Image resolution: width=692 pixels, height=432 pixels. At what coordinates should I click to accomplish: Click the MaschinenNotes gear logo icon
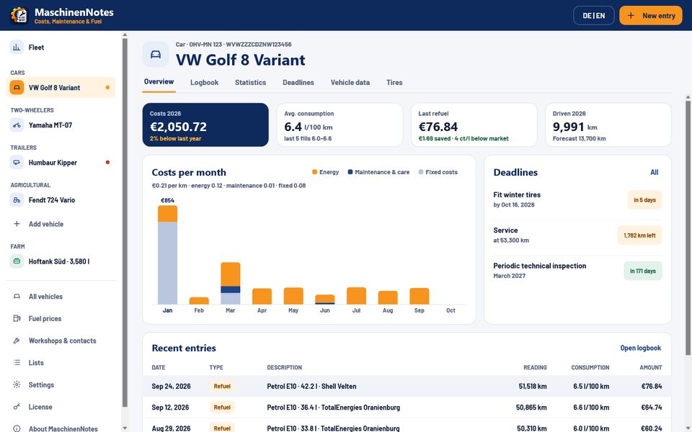(x=19, y=15)
